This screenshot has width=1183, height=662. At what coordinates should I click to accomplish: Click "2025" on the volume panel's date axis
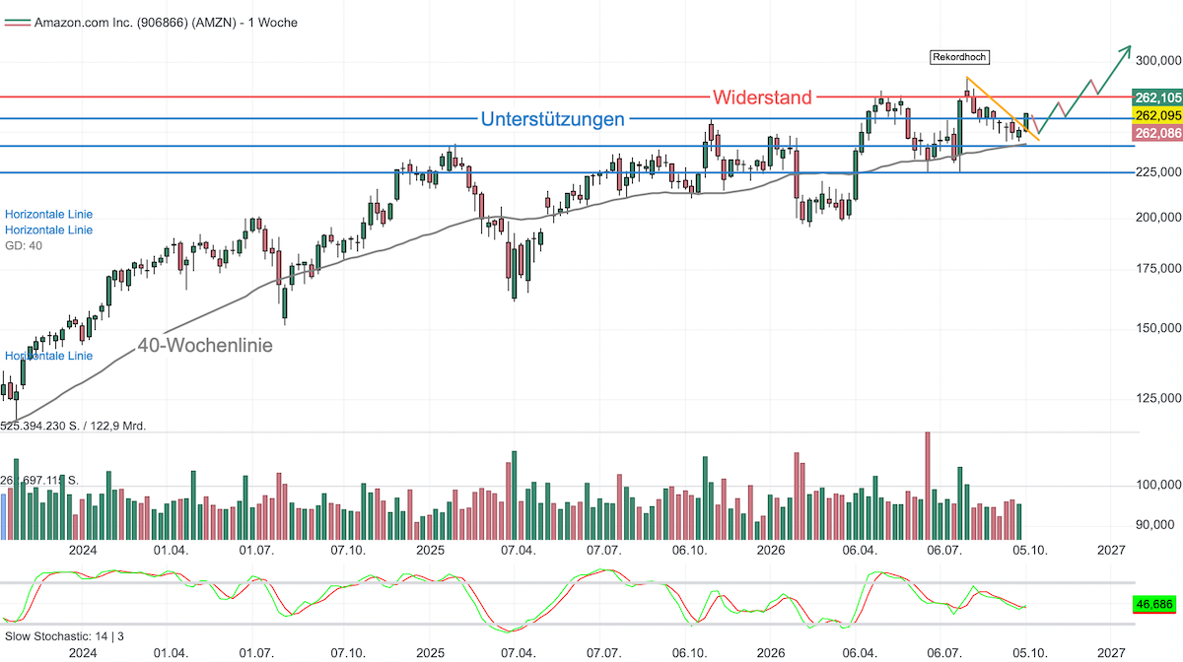coord(431,550)
